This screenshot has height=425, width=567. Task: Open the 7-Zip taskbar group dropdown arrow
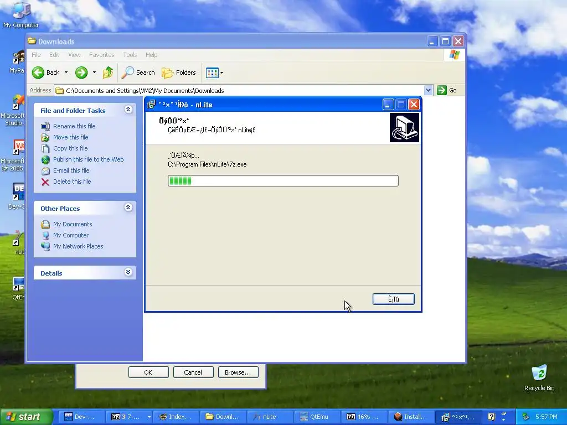(x=149, y=417)
